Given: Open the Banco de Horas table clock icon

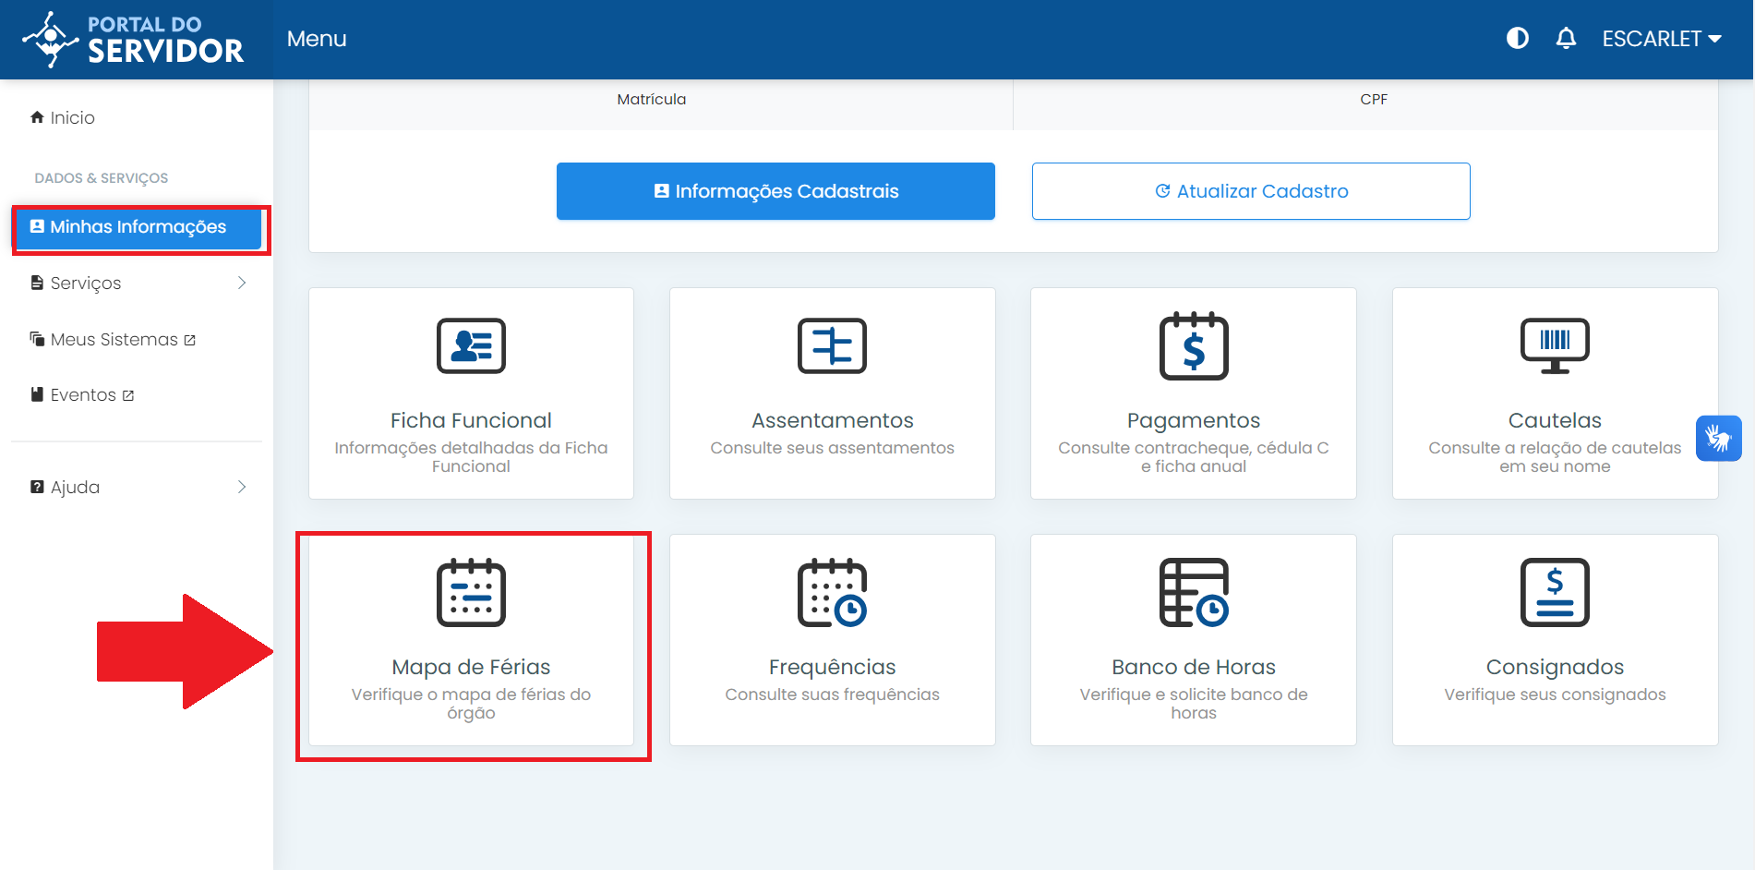Looking at the screenshot, I should (x=1194, y=592).
